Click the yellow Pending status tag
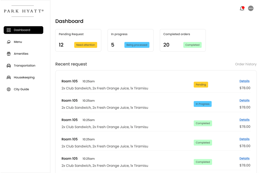The image size is (260, 173). coord(201,84)
